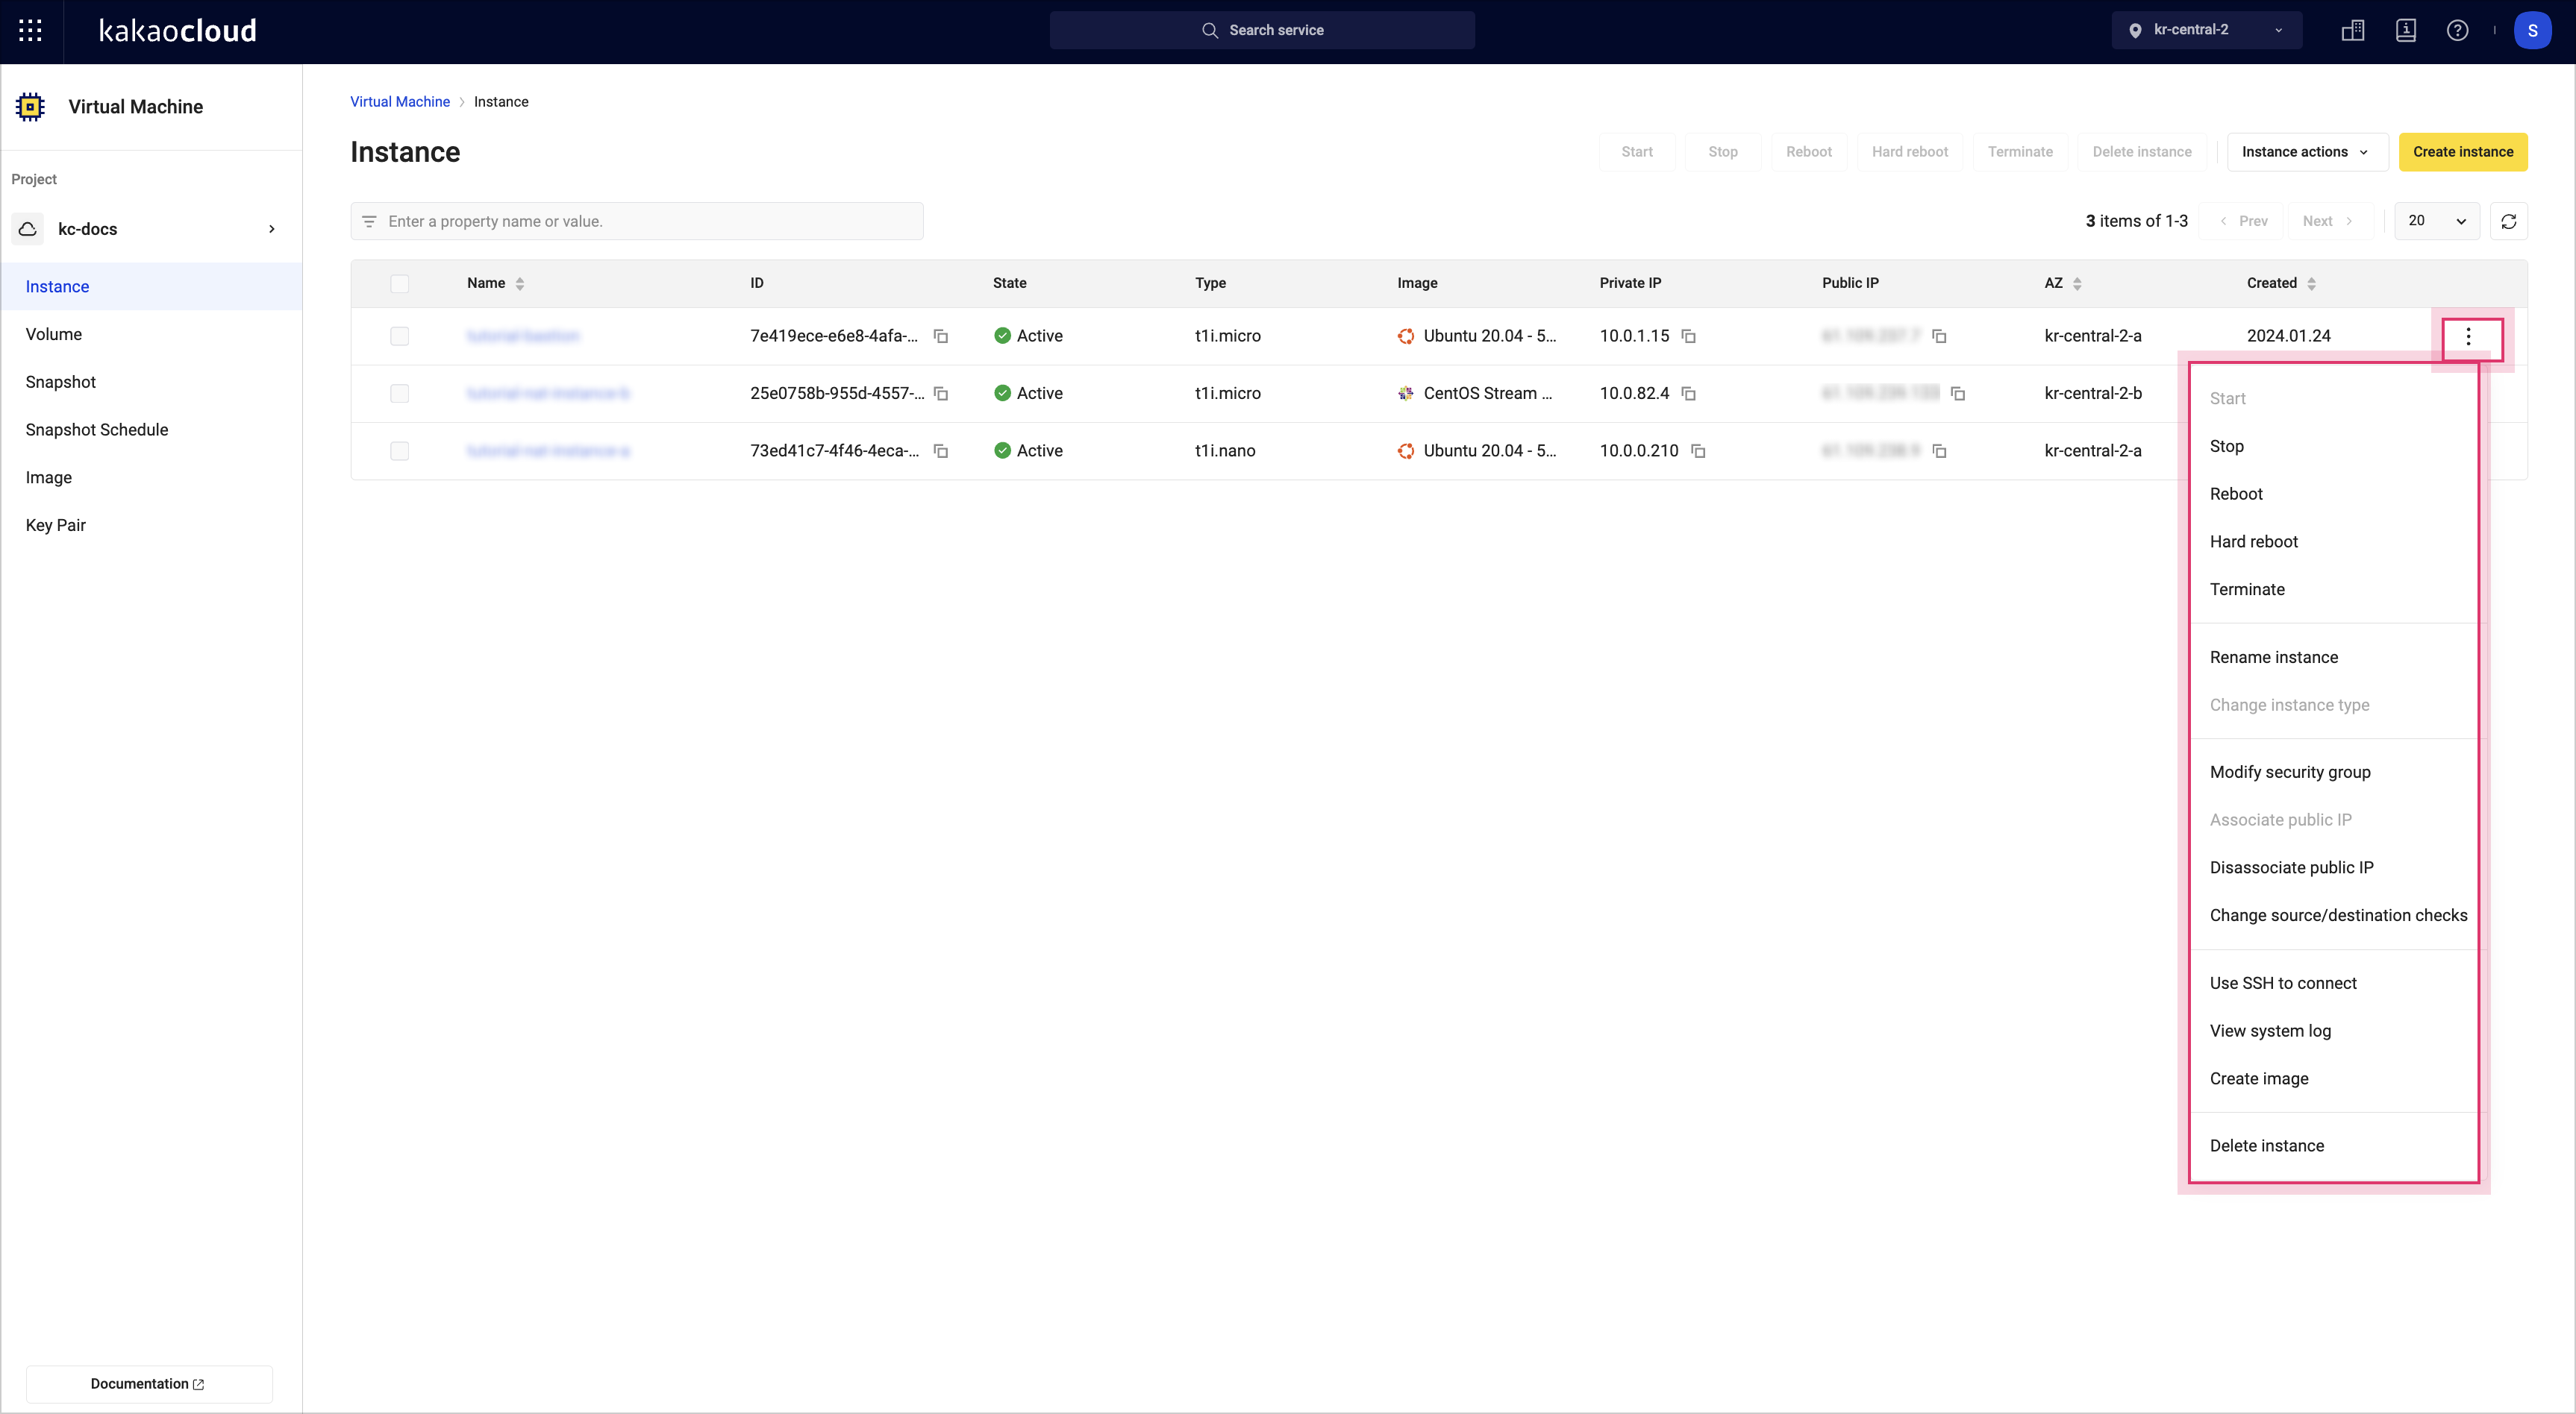Click the t1i.nano type cell
The image size is (2576, 1414).
pos(1225,450)
